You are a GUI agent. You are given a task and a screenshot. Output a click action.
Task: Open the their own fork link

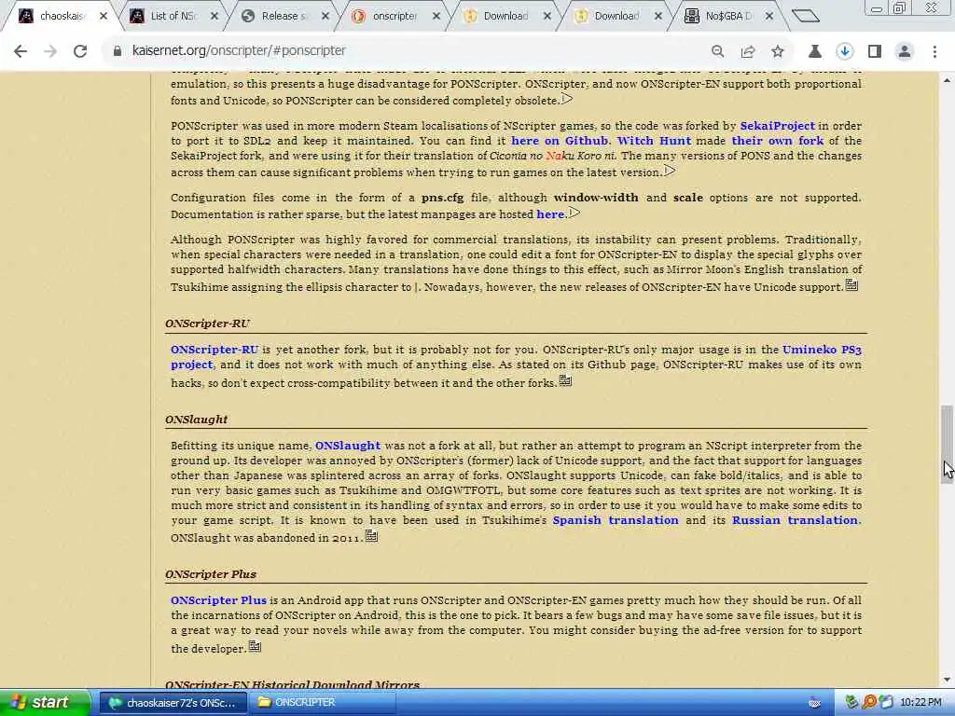click(x=777, y=141)
